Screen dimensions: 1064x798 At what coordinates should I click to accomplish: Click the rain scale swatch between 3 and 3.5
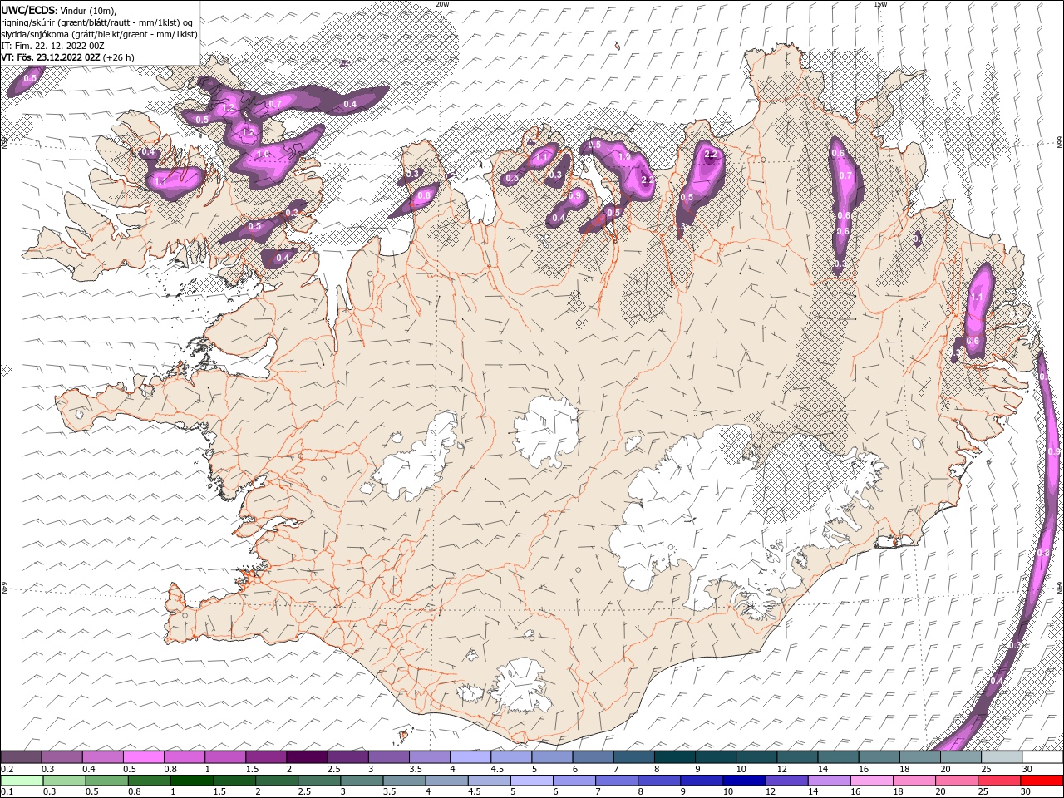point(362,781)
